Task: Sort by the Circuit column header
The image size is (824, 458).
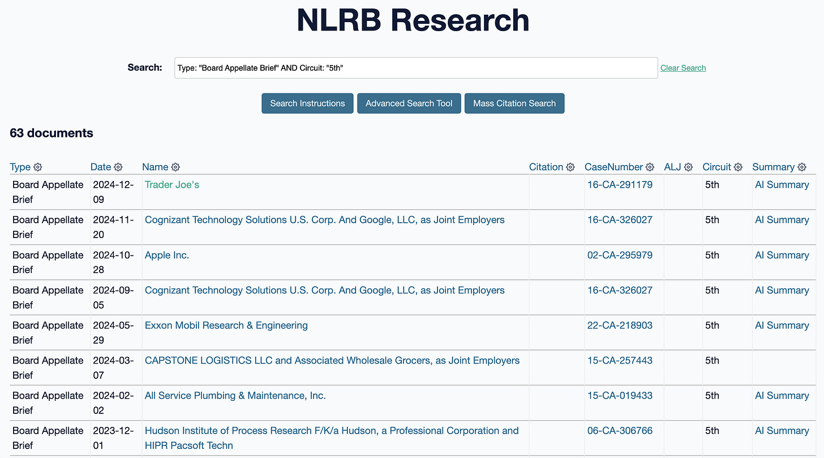Action: tap(717, 167)
